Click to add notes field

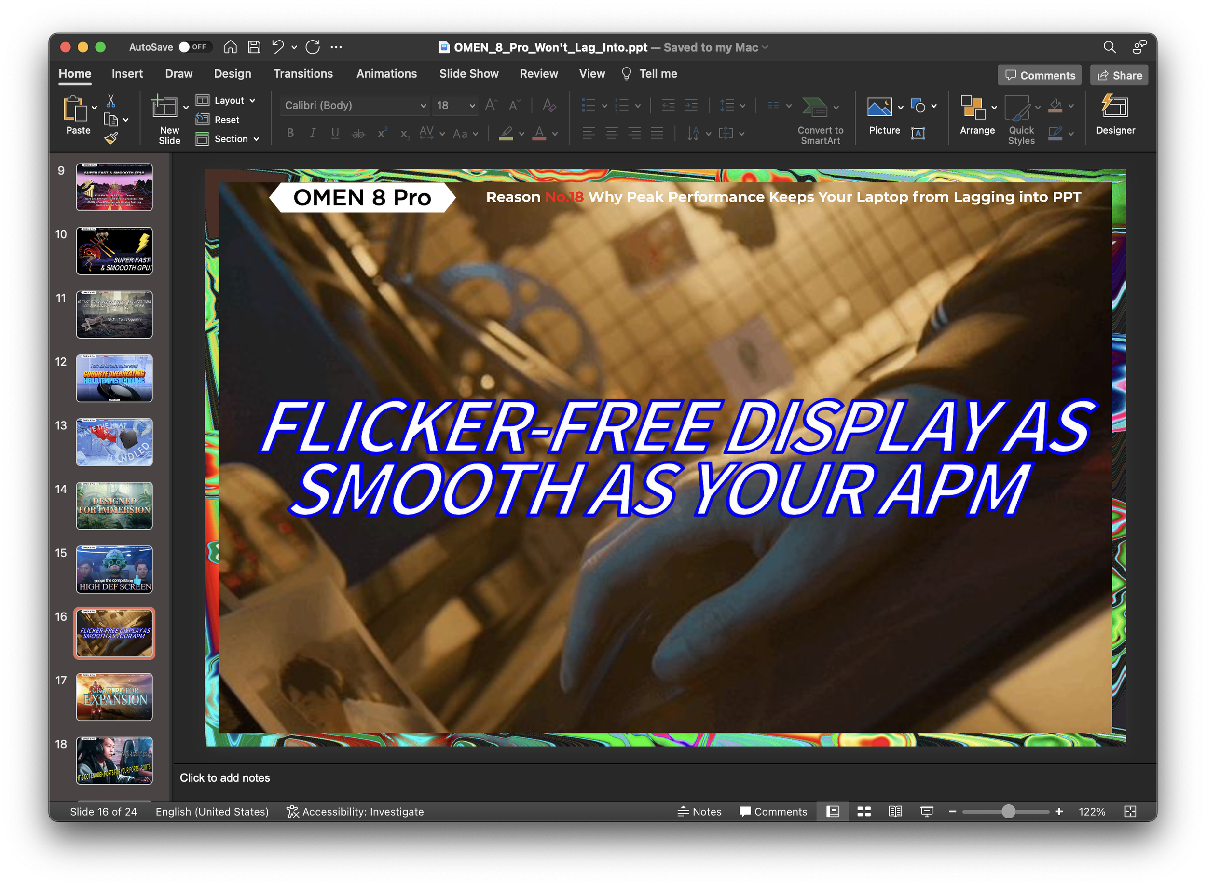click(665, 777)
